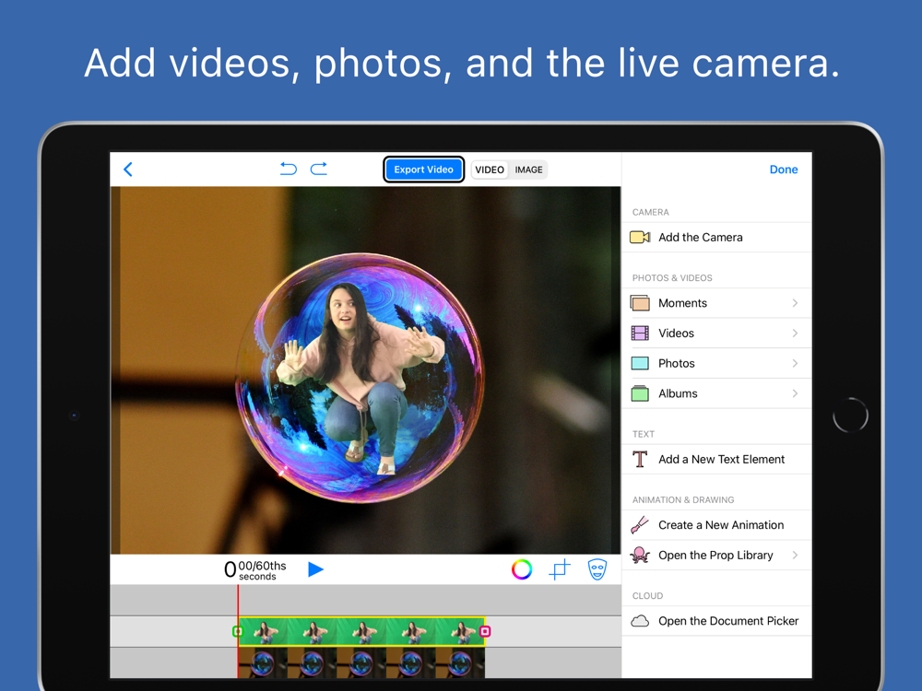Open the mask tool icon

coord(597,569)
